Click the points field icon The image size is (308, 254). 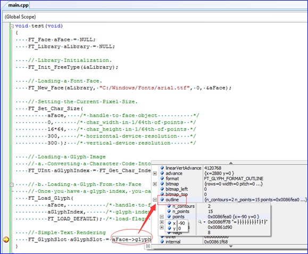(169, 216)
